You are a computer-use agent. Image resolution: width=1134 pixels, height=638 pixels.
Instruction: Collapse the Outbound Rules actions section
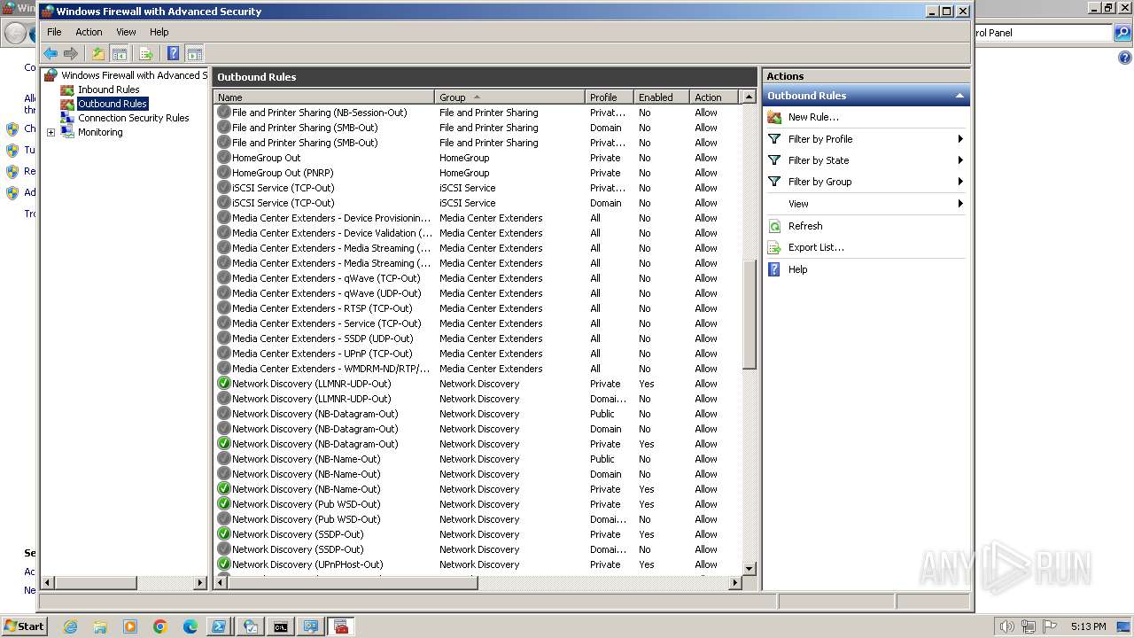pos(959,96)
